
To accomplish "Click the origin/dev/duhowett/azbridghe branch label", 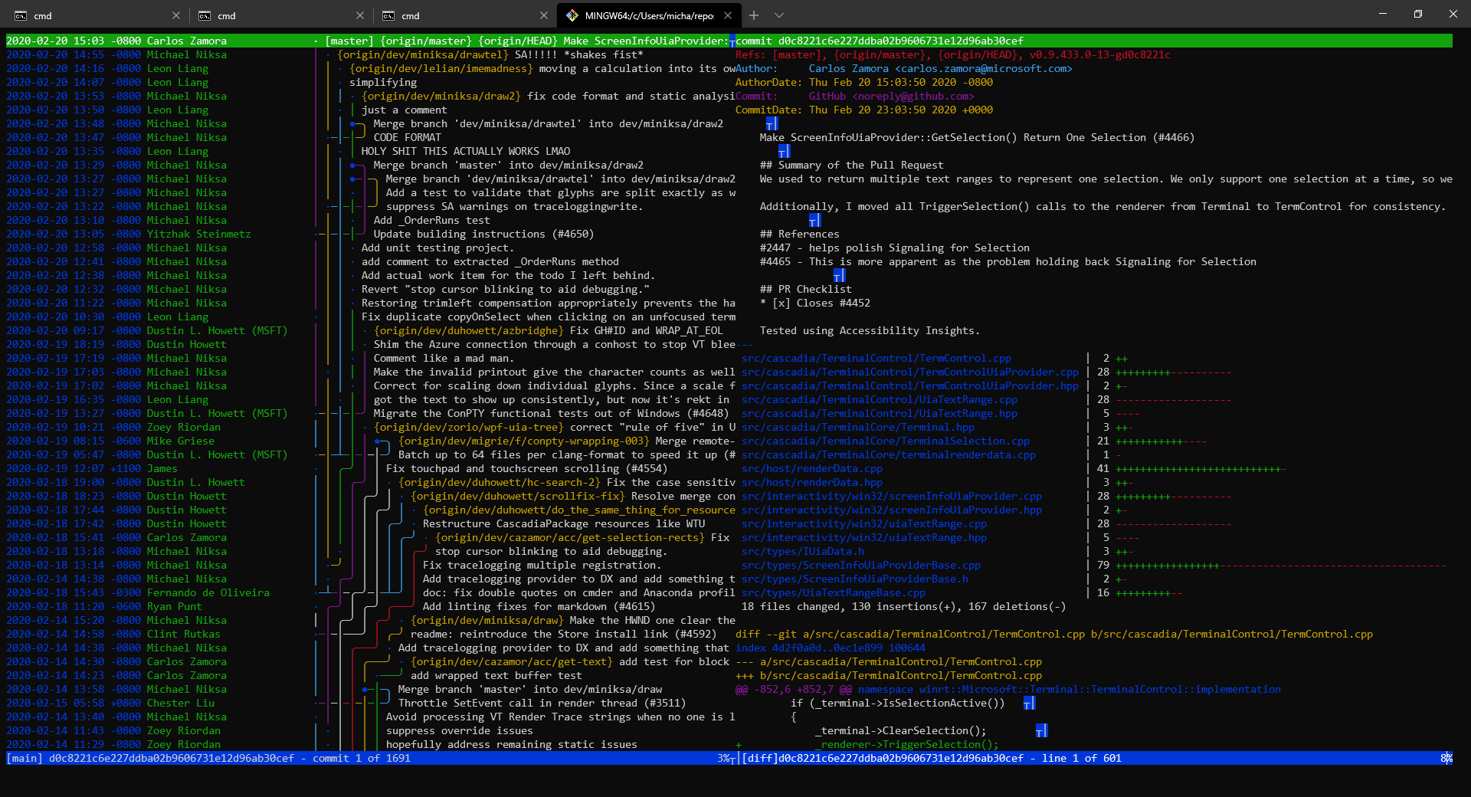I will (x=469, y=330).
